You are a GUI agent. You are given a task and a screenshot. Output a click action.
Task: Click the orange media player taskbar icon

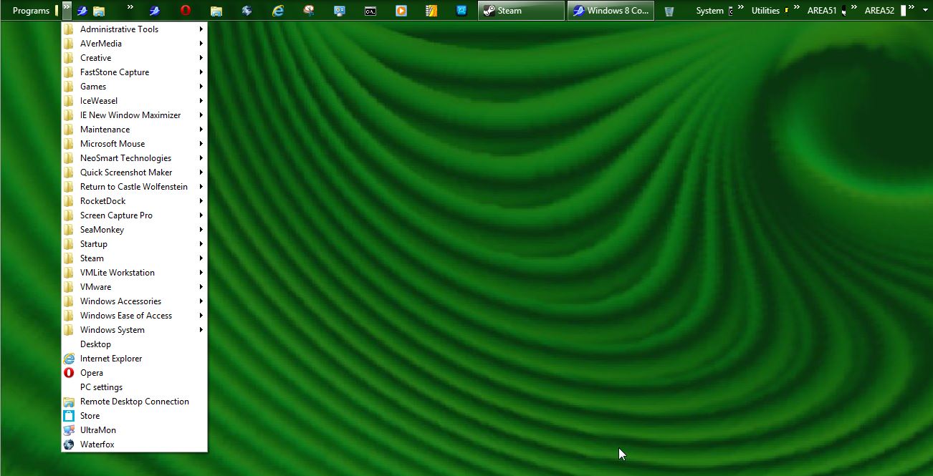tap(401, 11)
